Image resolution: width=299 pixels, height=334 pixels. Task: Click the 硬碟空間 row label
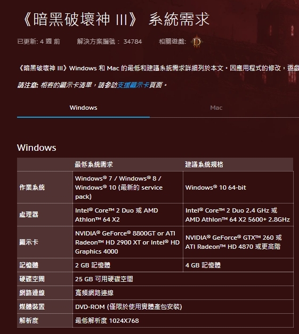pos(32,279)
